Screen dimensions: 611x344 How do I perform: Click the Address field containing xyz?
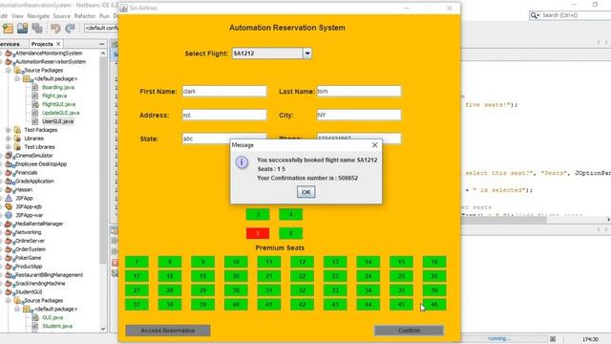pos(224,115)
